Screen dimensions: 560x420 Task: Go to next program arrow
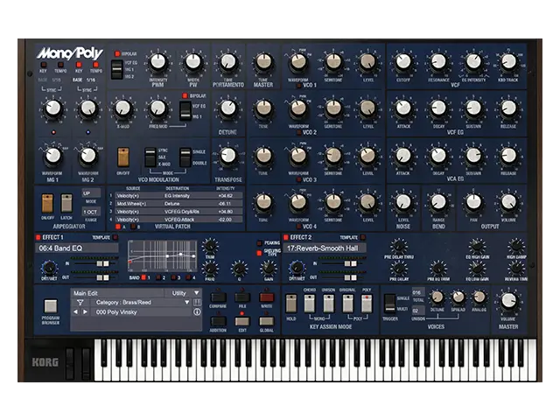(x=85, y=311)
